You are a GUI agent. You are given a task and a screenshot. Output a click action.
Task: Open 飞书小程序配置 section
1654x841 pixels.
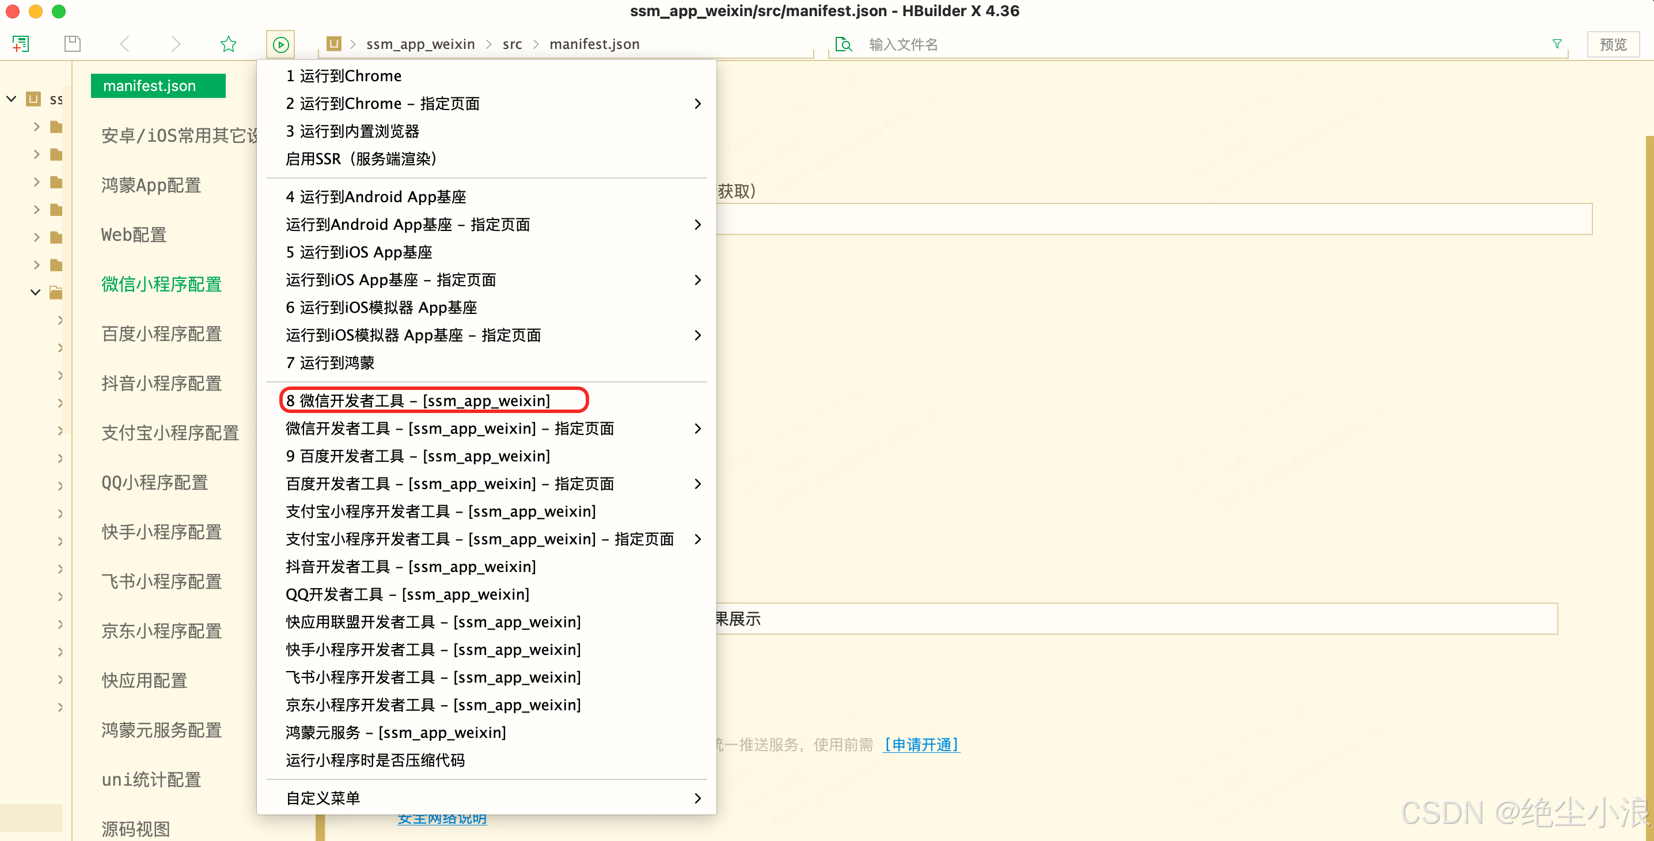[x=161, y=581]
